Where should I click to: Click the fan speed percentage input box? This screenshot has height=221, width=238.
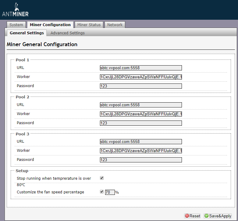tap(110, 192)
